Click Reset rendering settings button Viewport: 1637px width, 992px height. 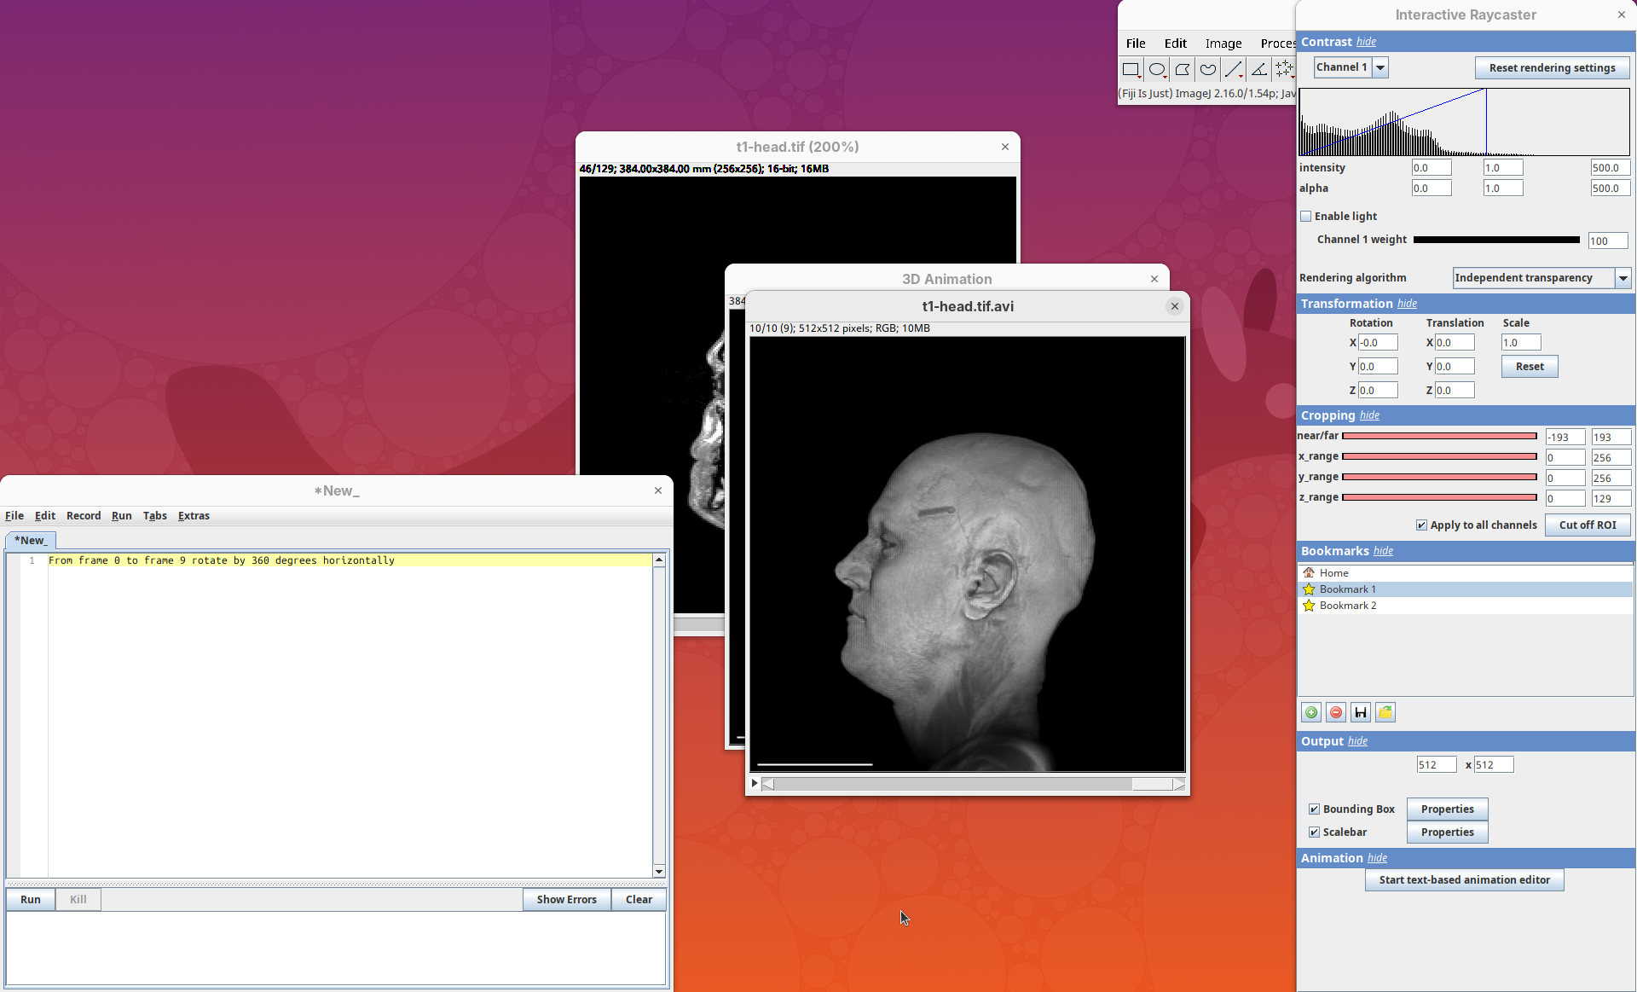coord(1552,68)
